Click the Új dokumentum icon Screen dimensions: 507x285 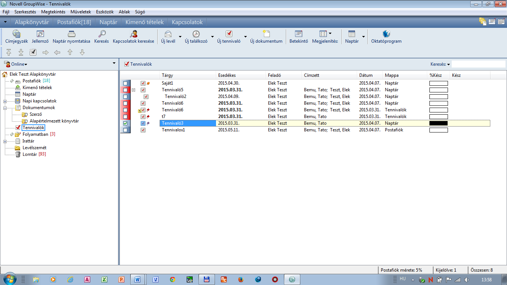coord(266,34)
